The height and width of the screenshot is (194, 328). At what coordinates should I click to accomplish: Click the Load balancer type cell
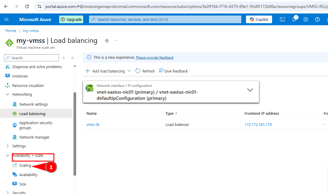click(x=177, y=124)
